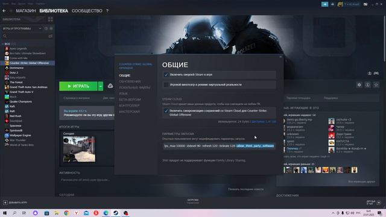Select ЯЗЫК in properties sidebar
Image resolution: width=386 pixels, height=217 pixels.
coord(123,93)
